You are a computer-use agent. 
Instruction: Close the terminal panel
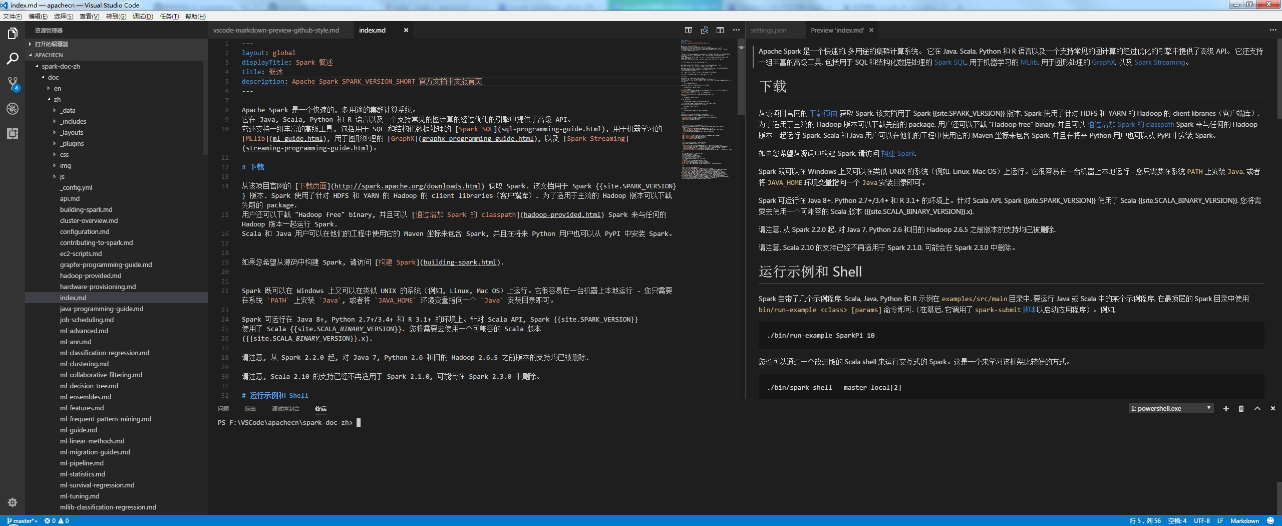click(x=1273, y=409)
